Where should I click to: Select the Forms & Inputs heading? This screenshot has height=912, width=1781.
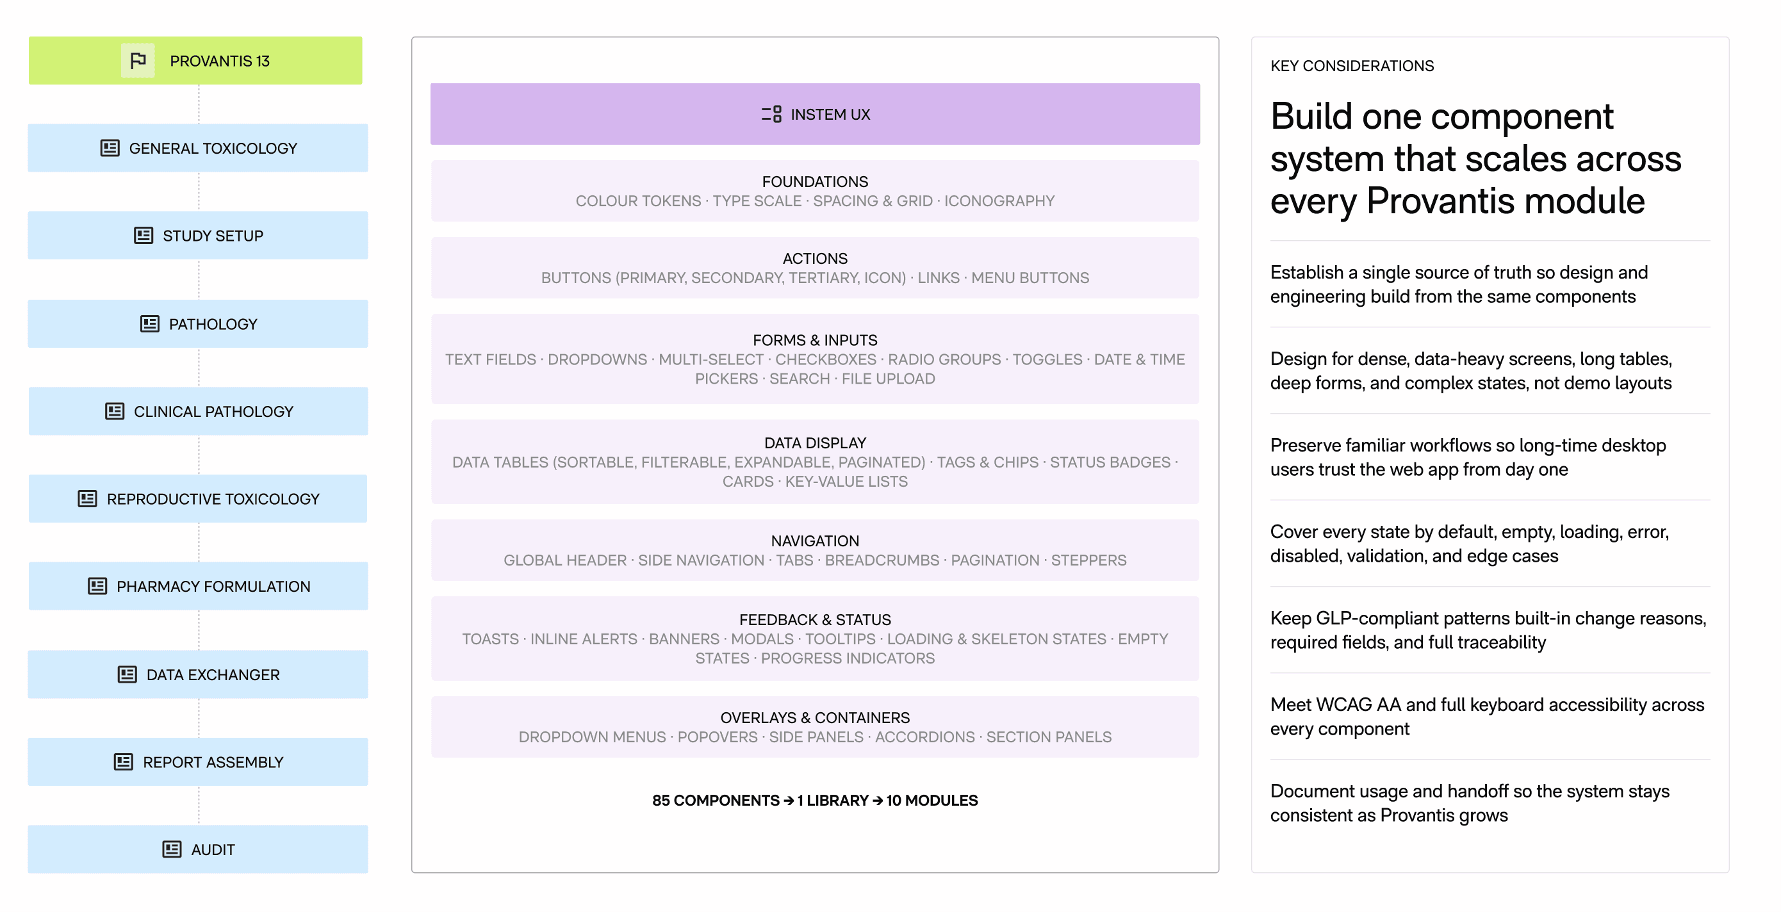(815, 340)
